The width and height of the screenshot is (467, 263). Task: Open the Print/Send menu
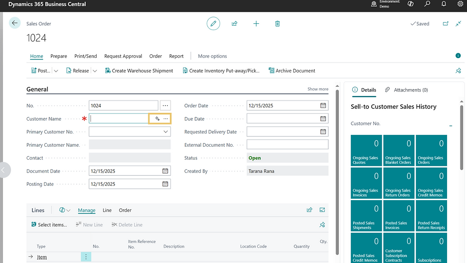coord(85,56)
